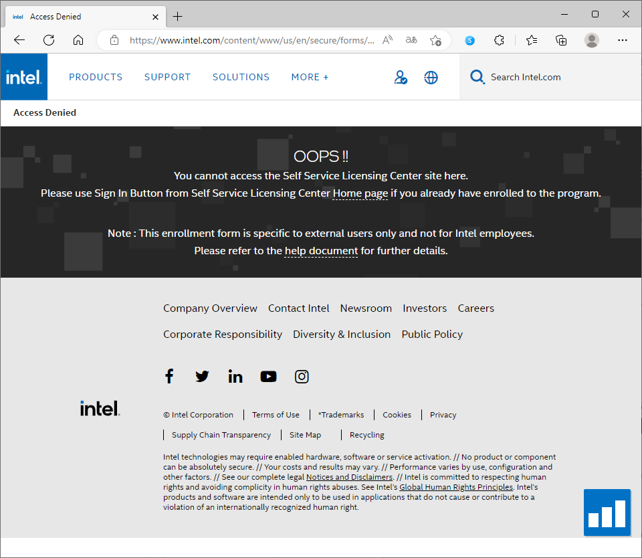The width and height of the screenshot is (642, 558).
Task: Visit Intel's LinkedIn page
Action: click(x=235, y=376)
